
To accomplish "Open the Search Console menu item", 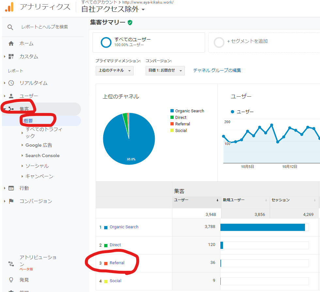I will [x=42, y=155].
